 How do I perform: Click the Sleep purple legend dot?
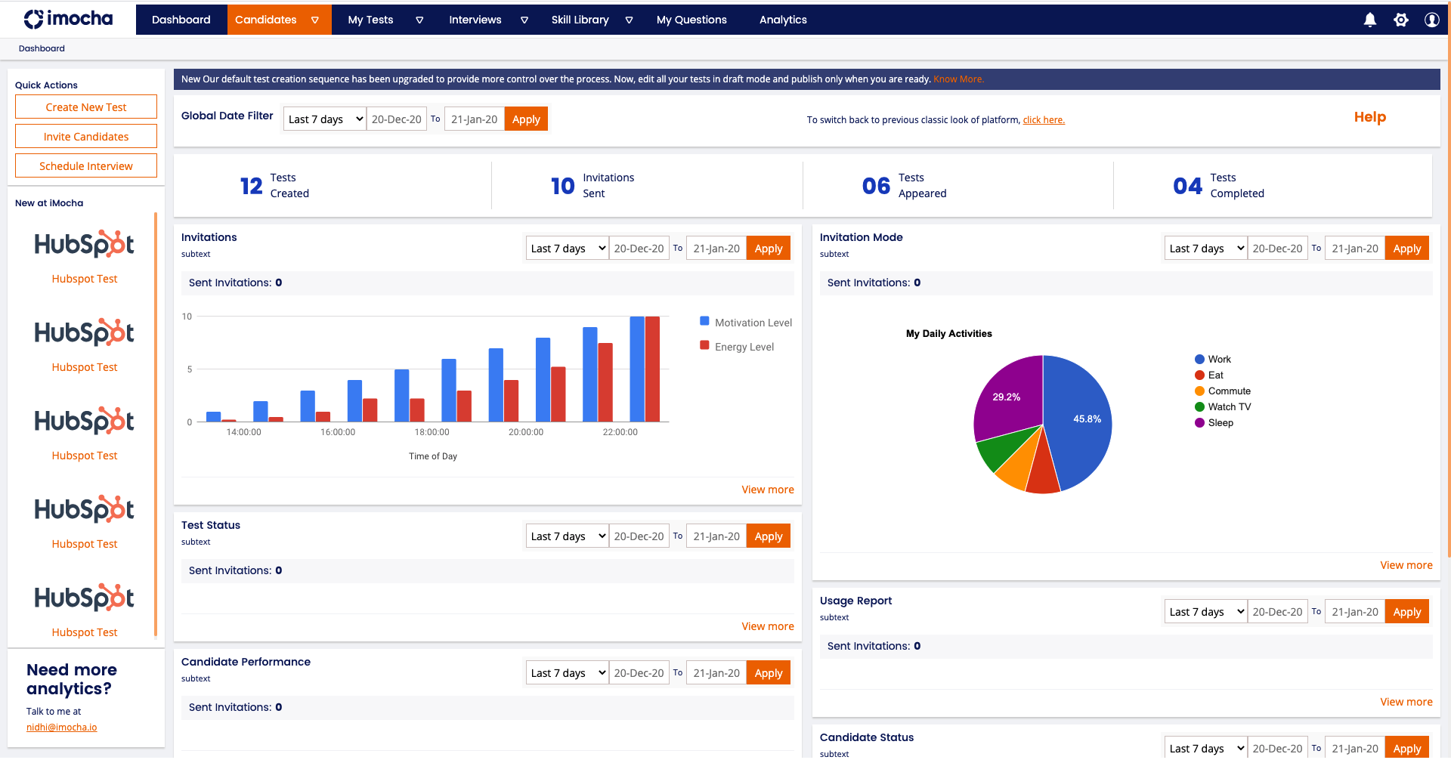pos(1199,423)
